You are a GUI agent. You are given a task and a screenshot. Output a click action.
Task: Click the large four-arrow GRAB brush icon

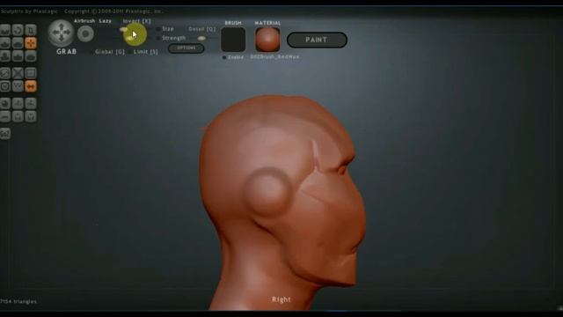[61, 33]
